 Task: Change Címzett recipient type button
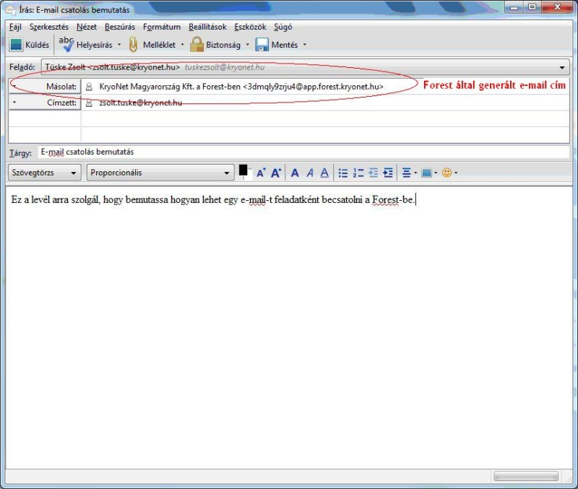click(45, 103)
